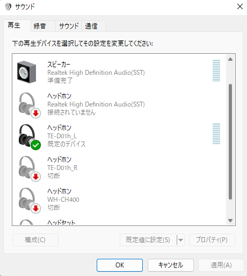The width and height of the screenshot is (247, 276).
Task: Click the sound icon in the title bar
Action: [x=8, y=6]
